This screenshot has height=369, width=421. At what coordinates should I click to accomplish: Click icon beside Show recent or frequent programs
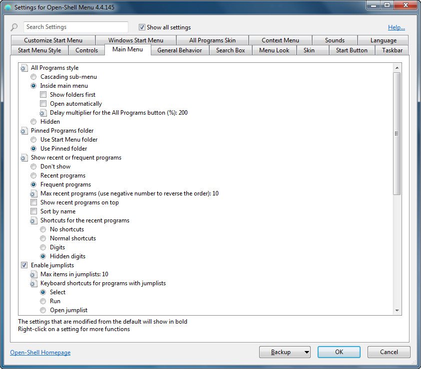[x=24, y=158]
